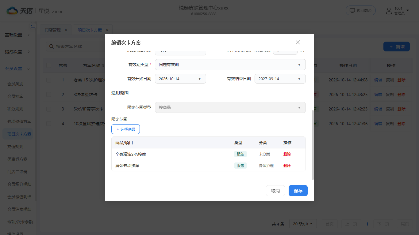The image size is (419, 235).
Task: Close the 编辑次卡方案 dialog with X
Action: (x=298, y=43)
